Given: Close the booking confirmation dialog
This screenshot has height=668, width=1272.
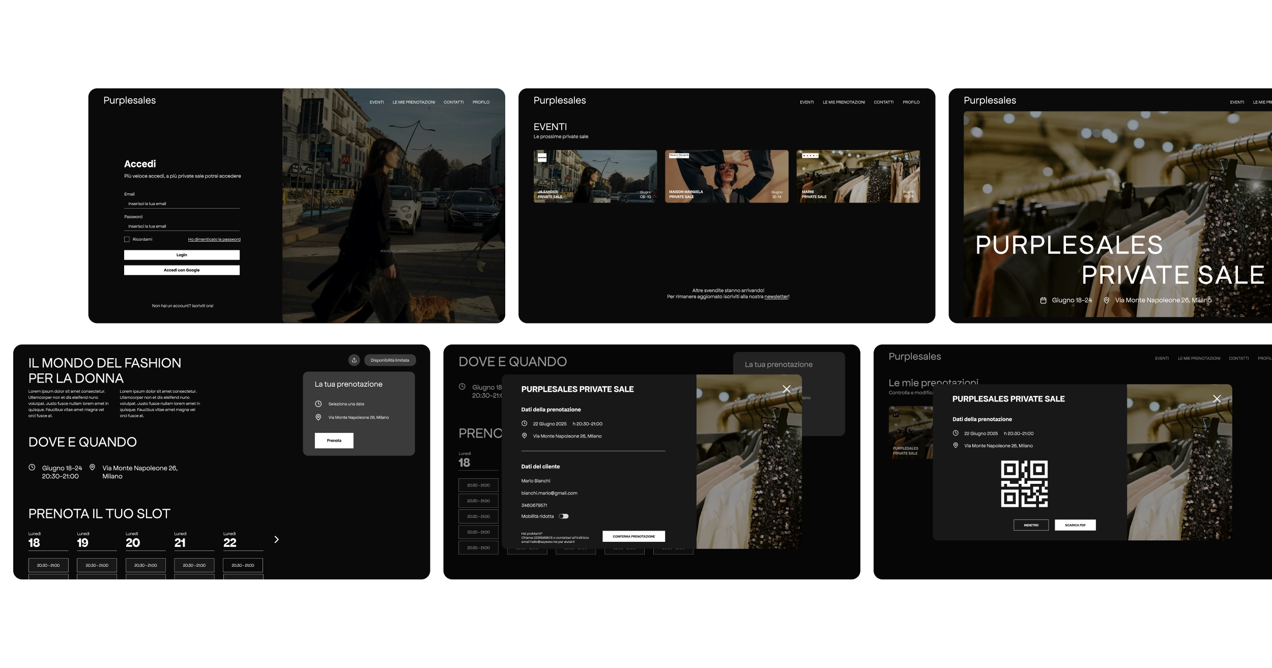Looking at the screenshot, I should 786,389.
